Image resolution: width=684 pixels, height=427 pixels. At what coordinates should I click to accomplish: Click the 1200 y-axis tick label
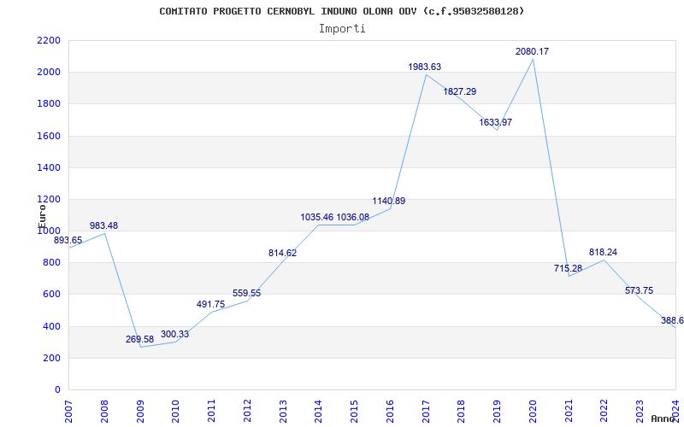tap(49, 200)
